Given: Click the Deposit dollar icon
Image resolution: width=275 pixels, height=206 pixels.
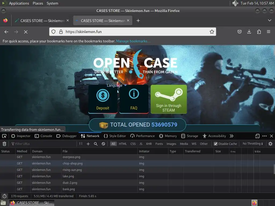Looking at the screenshot, I should coord(103,95).
